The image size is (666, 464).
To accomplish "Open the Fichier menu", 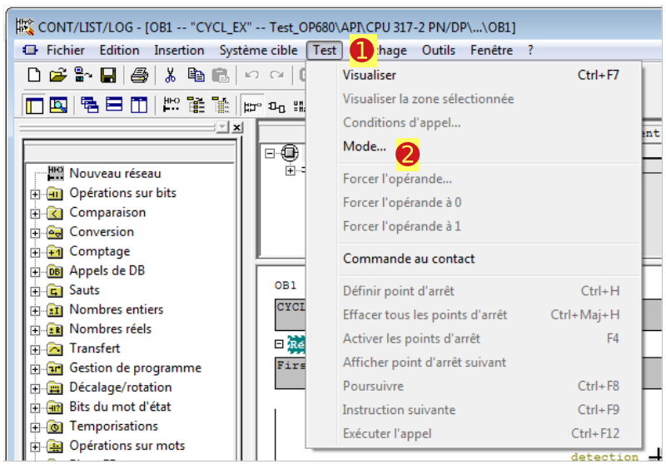I will pos(66,50).
